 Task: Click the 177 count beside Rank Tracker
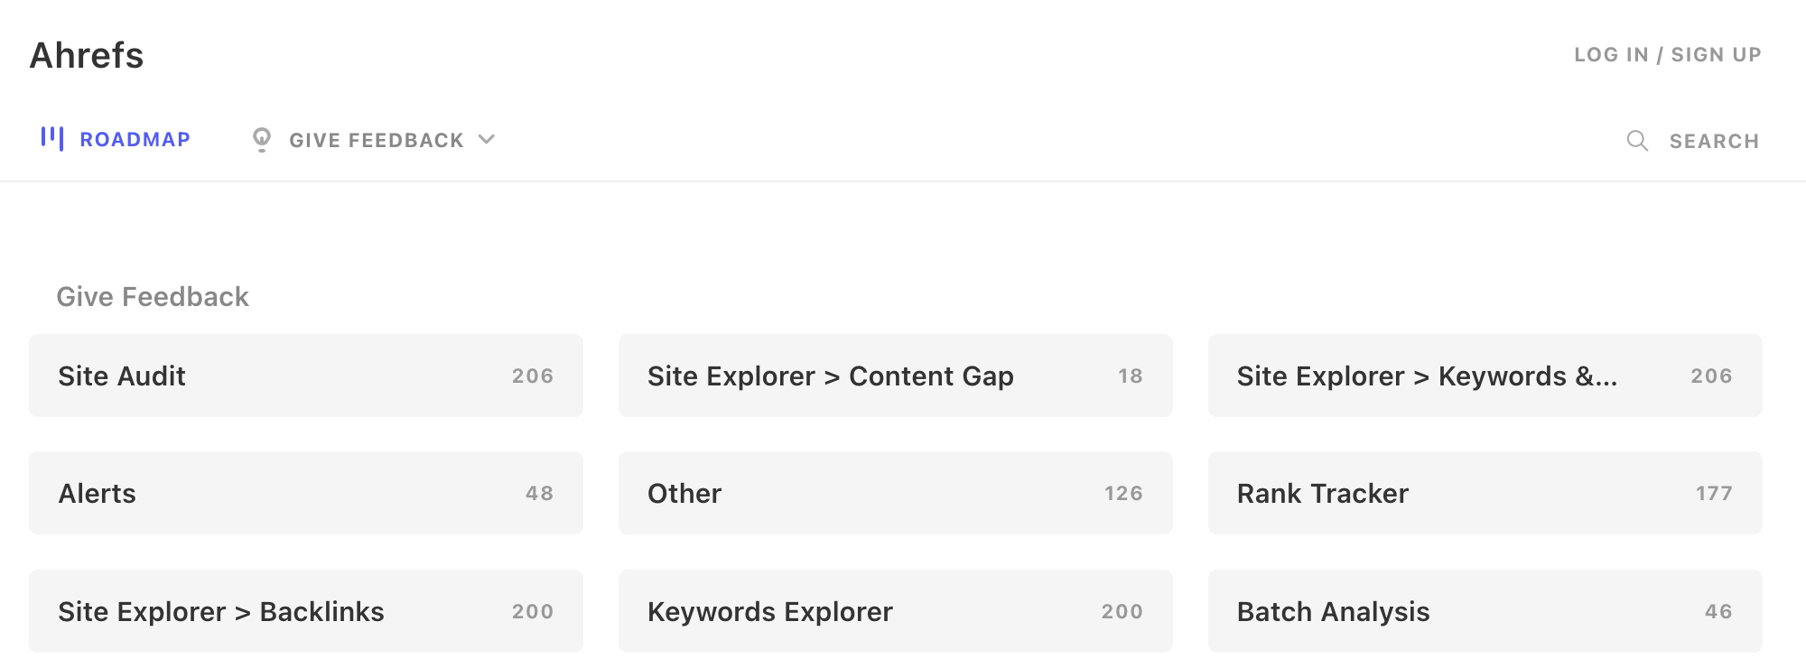click(1712, 493)
